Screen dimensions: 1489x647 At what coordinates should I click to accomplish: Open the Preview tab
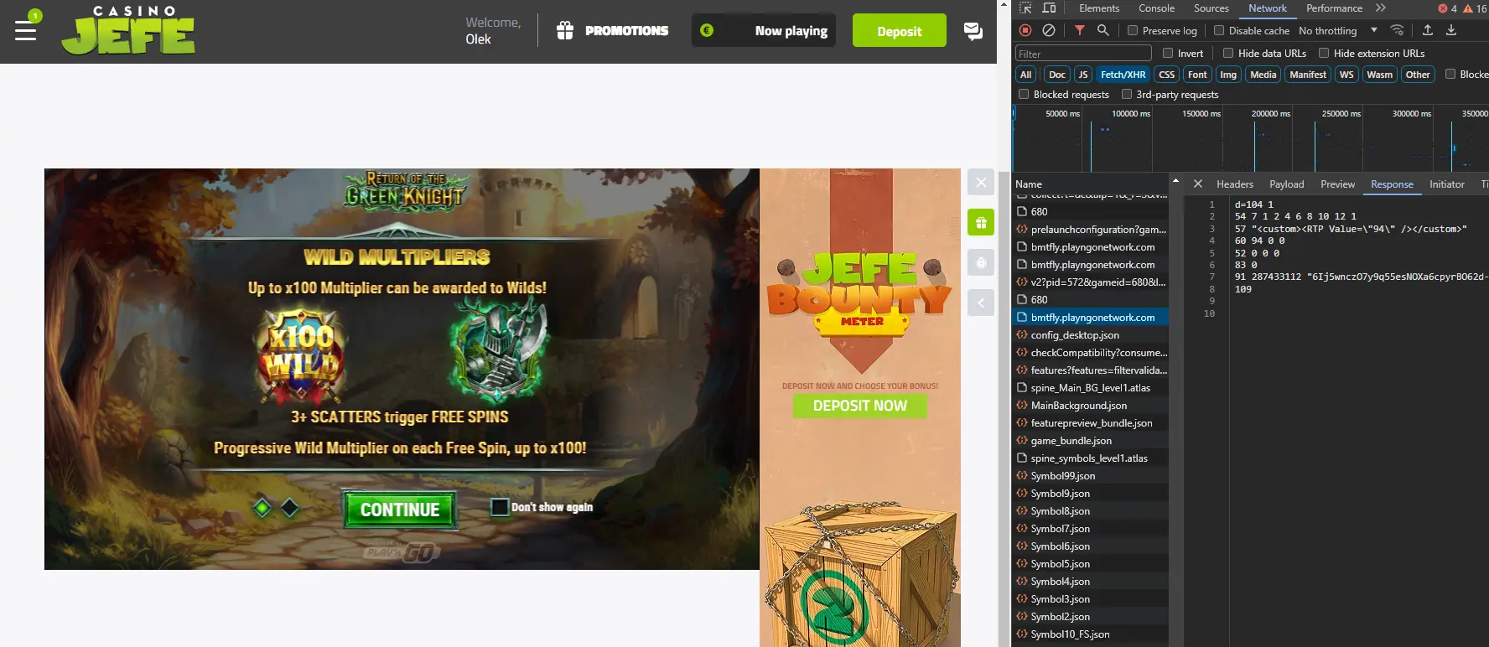[1337, 184]
